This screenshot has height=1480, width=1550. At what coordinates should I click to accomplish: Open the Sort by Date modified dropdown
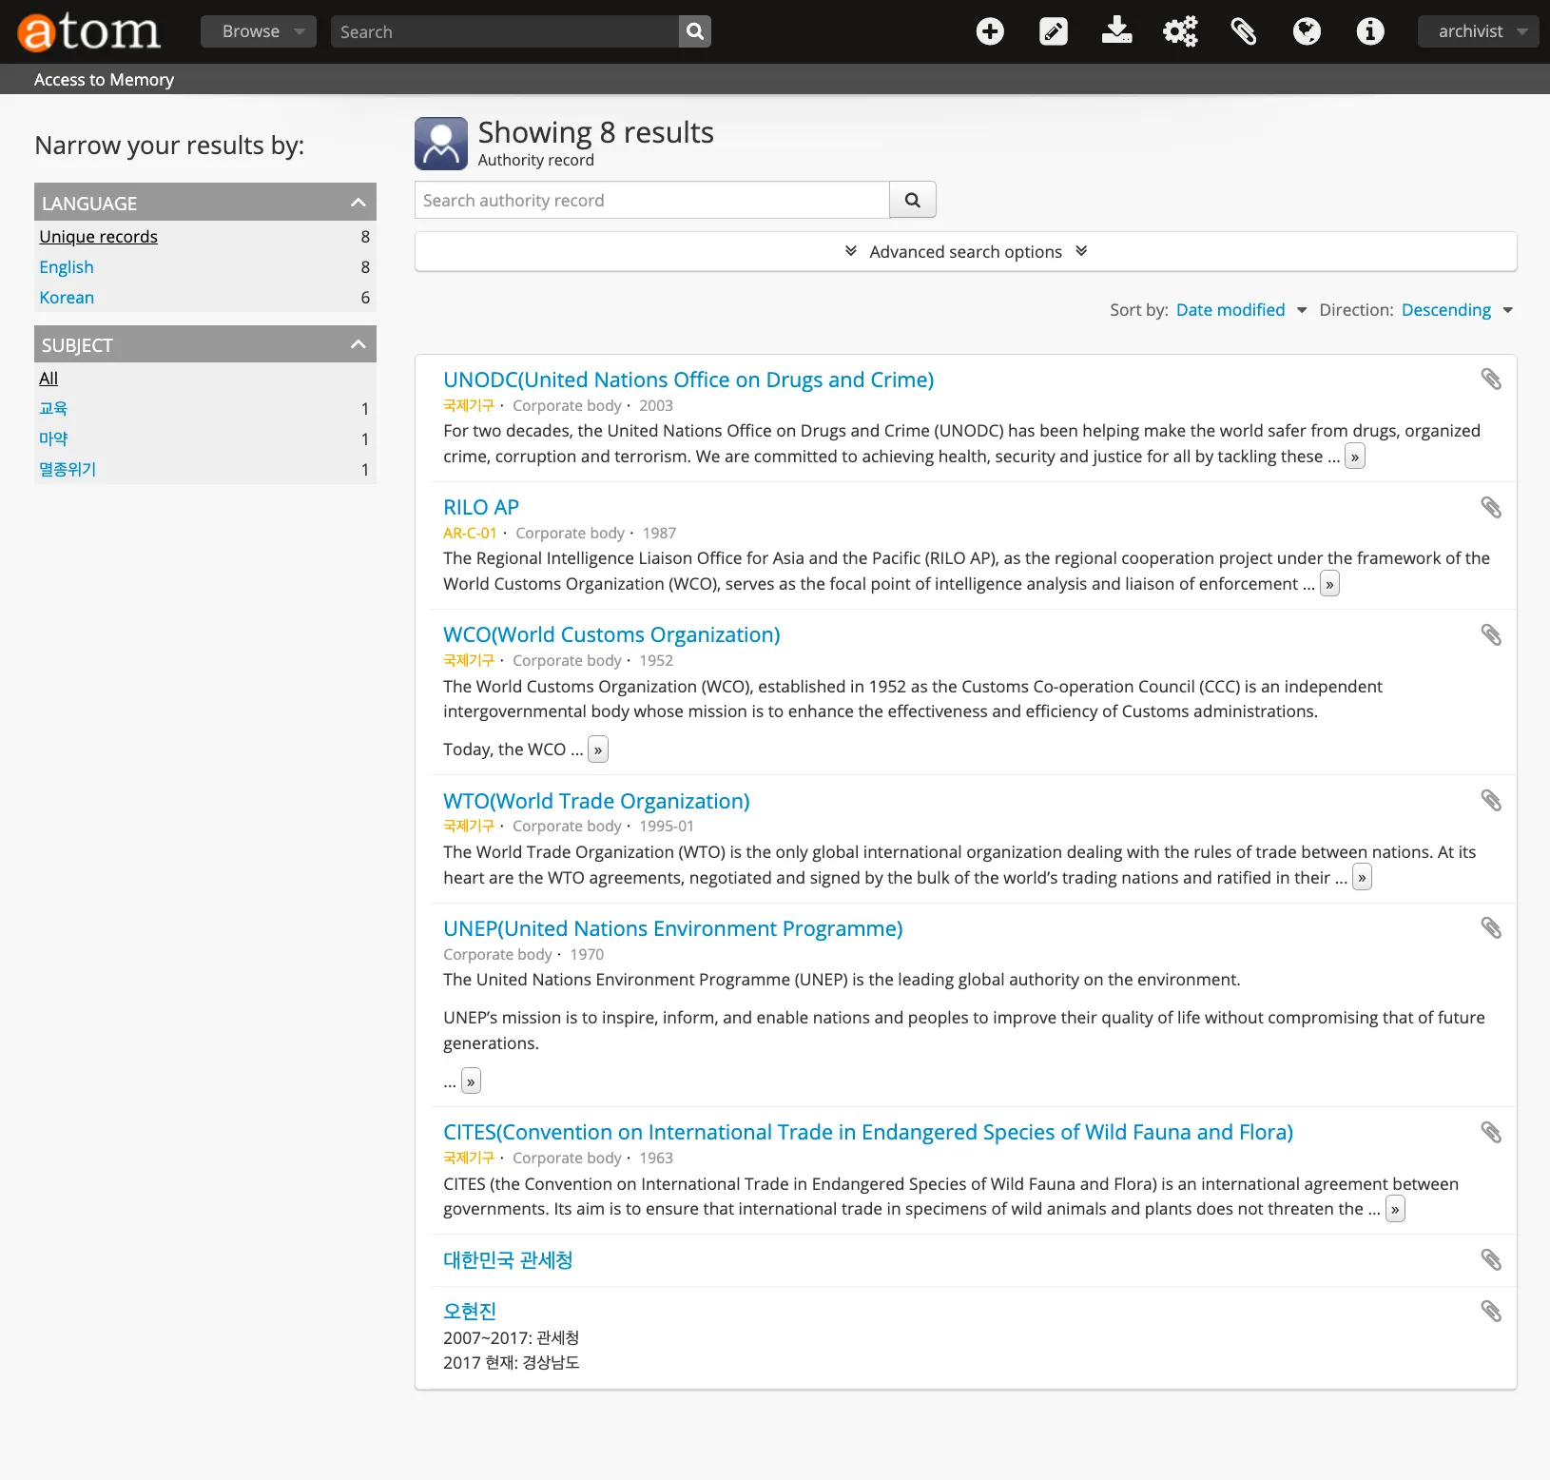pyautogui.click(x=1241, y=310)
